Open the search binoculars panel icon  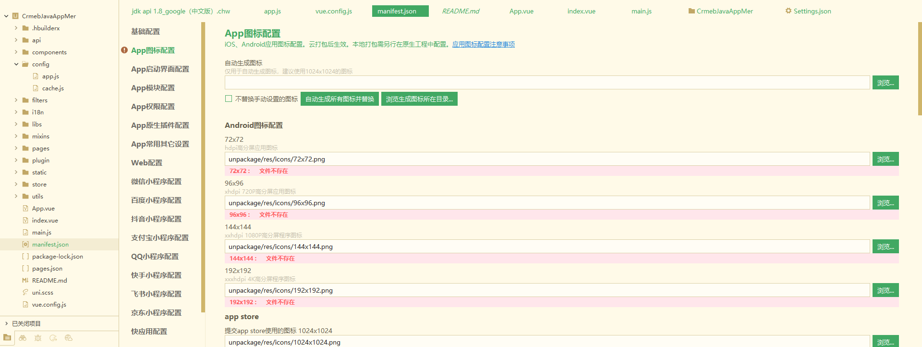[x=23, y=338]
